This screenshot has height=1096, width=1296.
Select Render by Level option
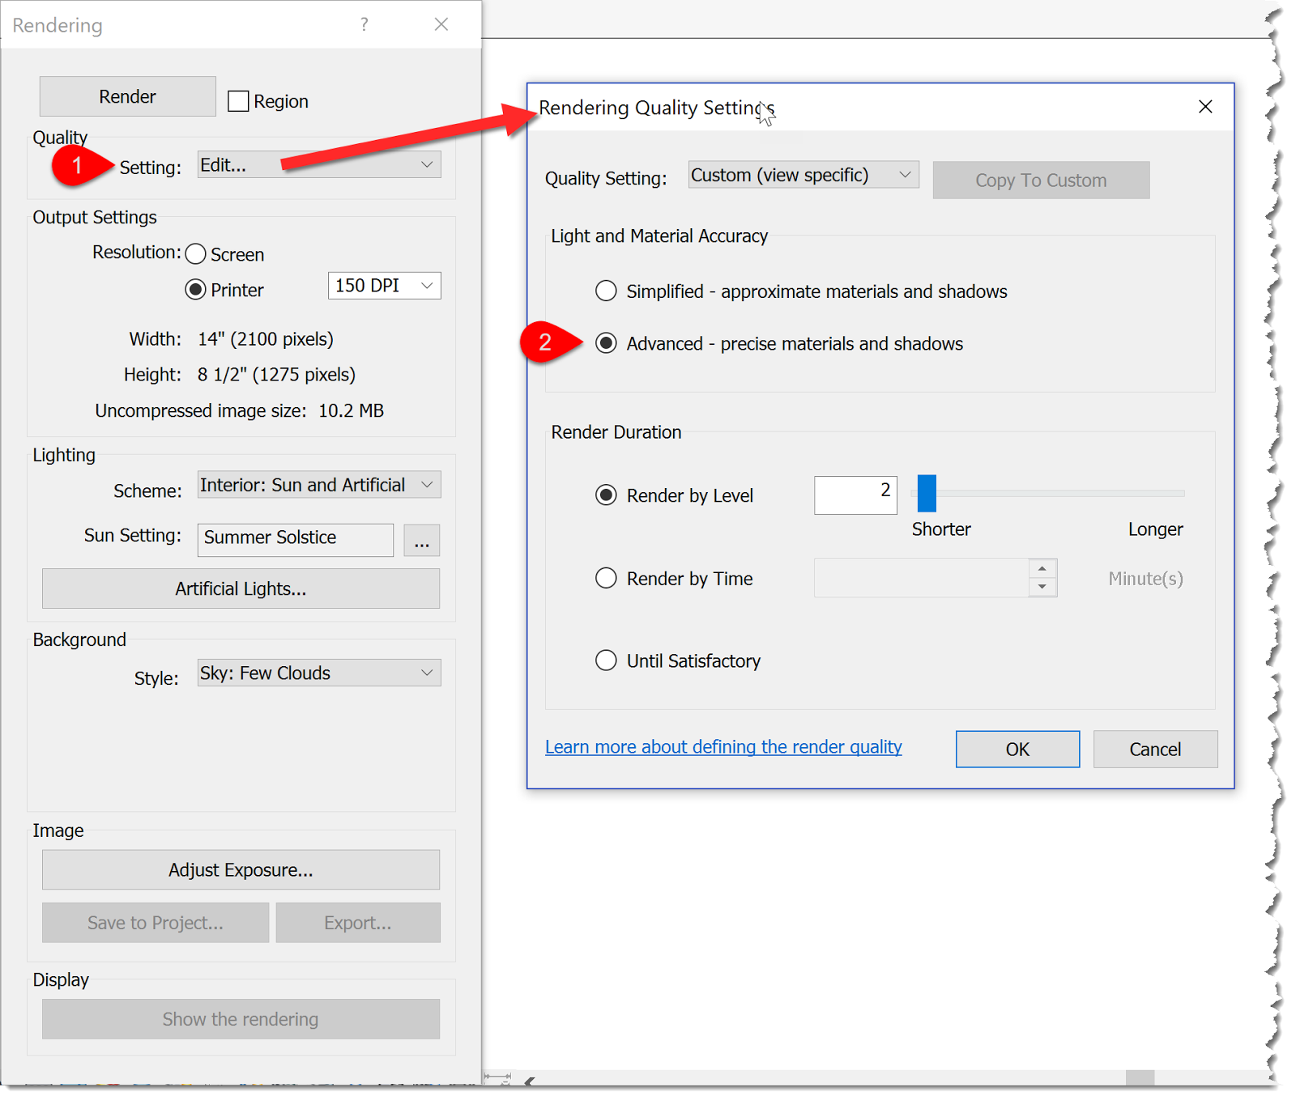tap(606, 495)
